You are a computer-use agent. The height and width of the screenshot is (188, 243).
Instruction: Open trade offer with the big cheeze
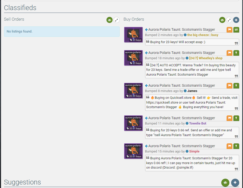click(236, 30)
